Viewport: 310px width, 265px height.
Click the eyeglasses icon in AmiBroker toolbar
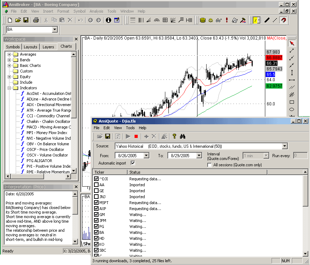tap(219, 20)
